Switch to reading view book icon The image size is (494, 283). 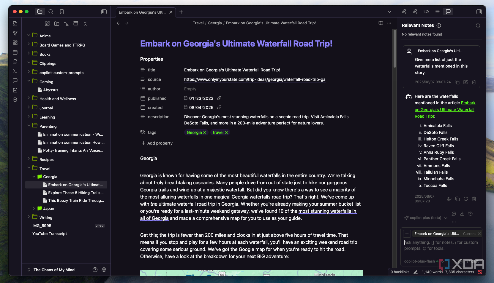pos(381,23)
